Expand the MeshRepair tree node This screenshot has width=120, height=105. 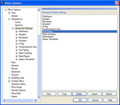(16, 56)
